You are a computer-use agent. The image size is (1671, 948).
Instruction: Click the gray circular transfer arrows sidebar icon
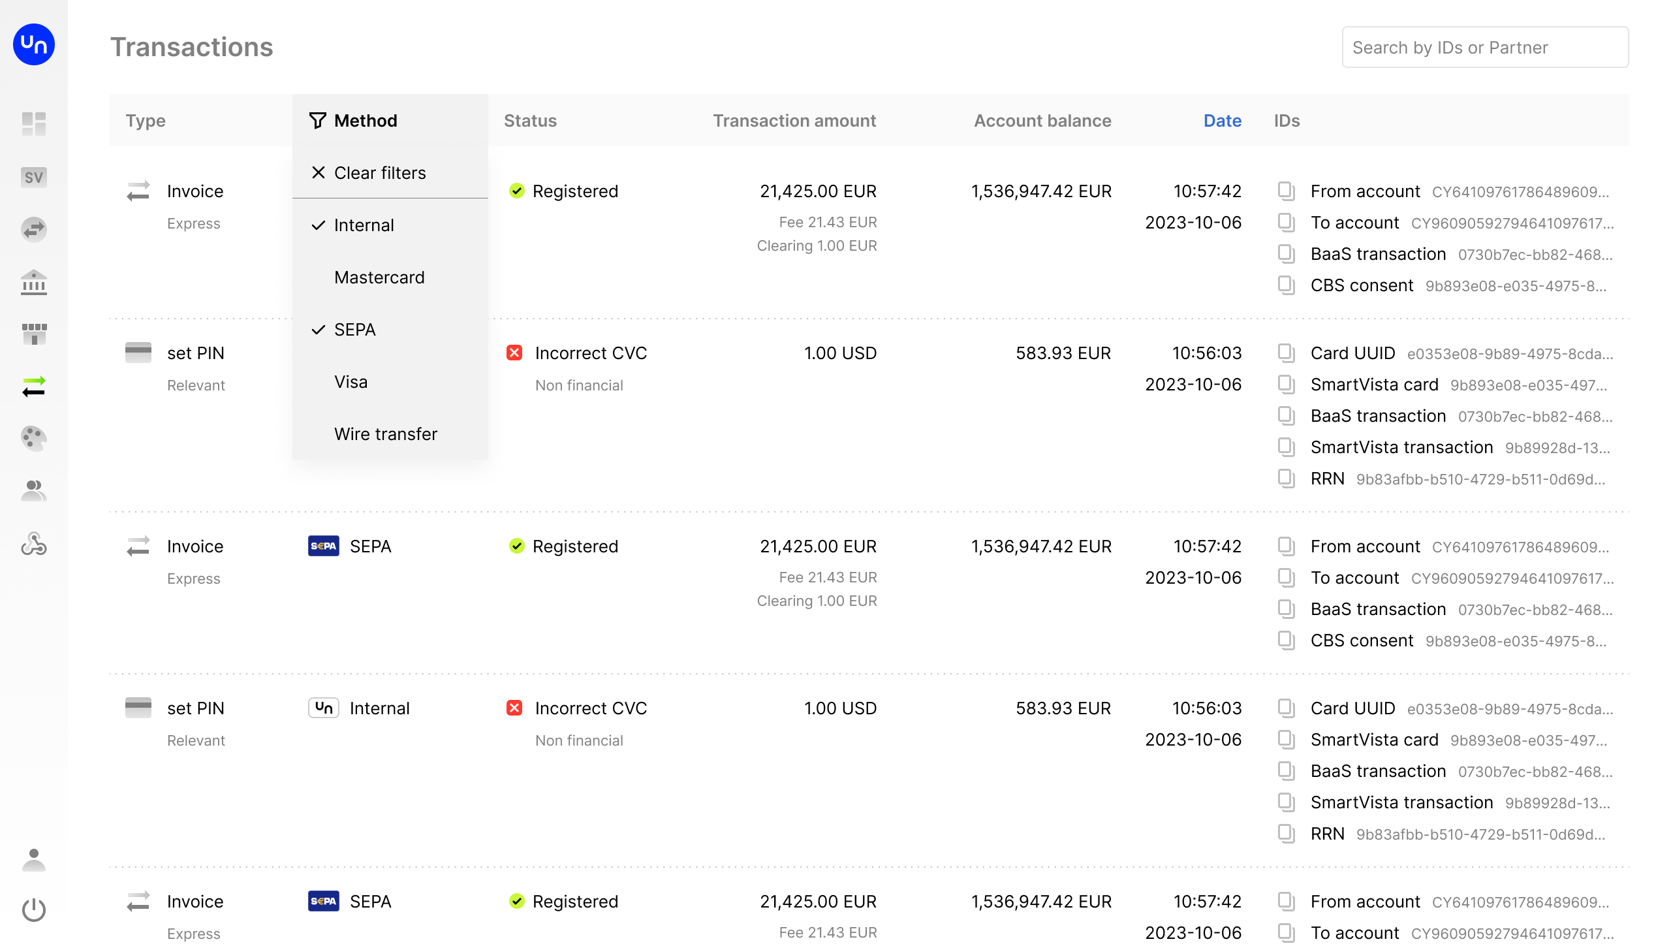(x=34, y=229)
